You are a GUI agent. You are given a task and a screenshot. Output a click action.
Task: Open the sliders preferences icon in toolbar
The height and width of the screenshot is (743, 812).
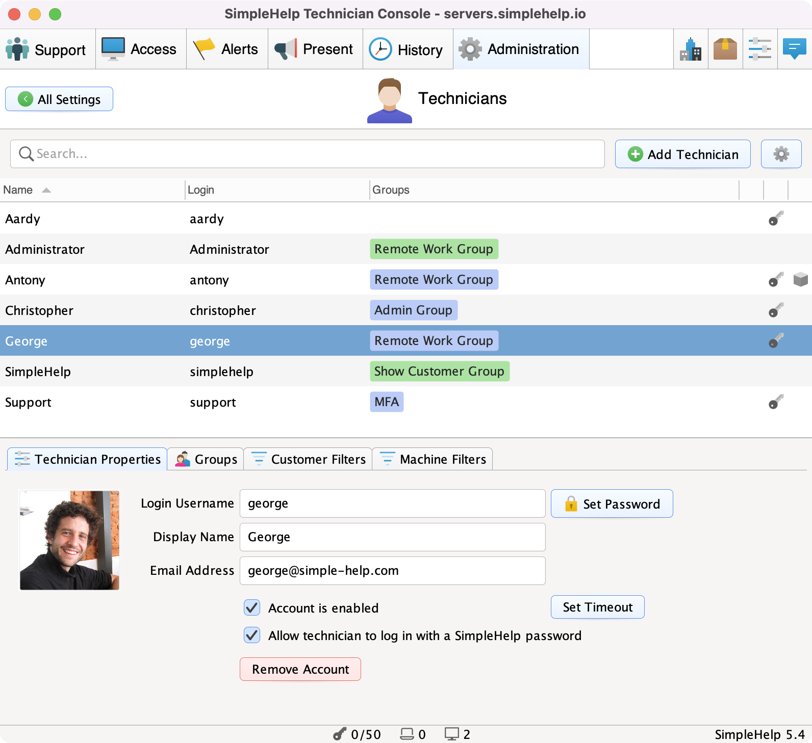[x=760, y=49]
